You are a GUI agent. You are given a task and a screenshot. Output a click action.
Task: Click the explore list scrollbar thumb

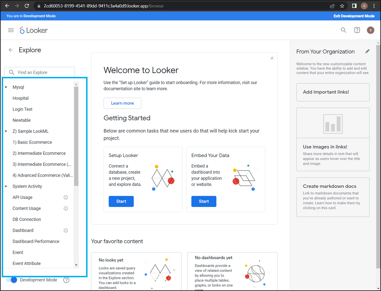[x=76, y=136]
